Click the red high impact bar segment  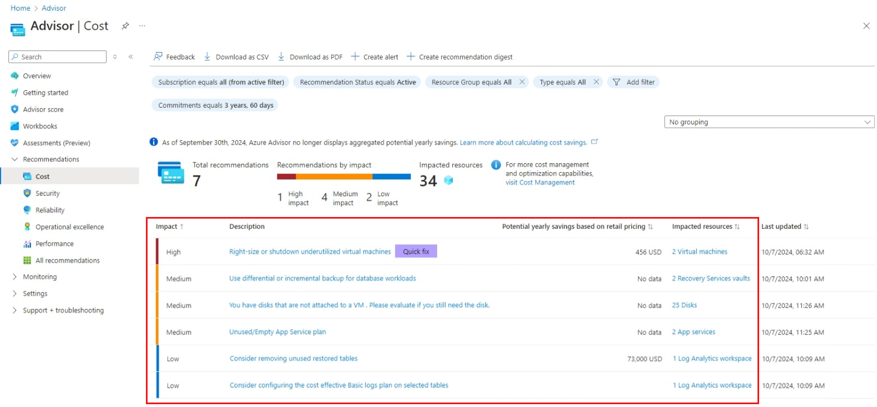click(x=286, y=177)
